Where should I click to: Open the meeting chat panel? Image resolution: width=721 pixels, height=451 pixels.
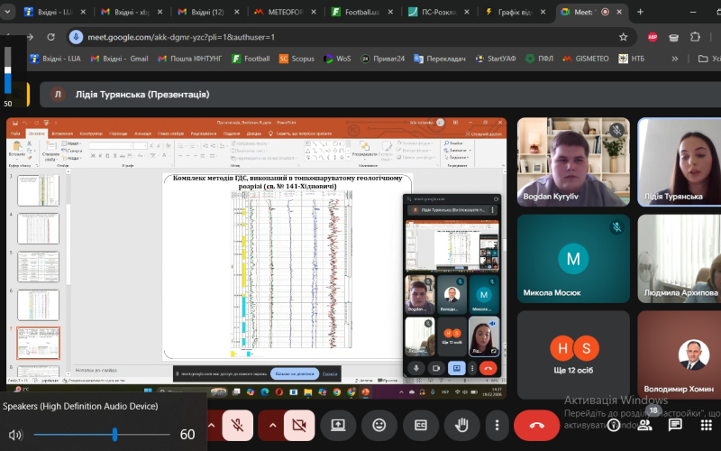675,424
